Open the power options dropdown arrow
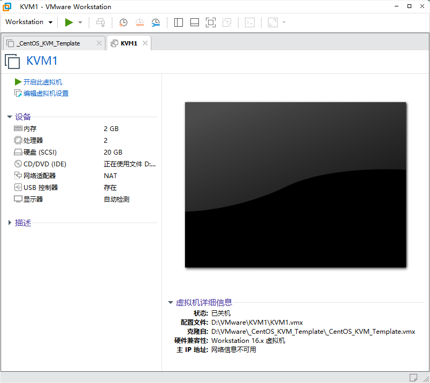This screenshot has height=383, width=430. [x=80, y=22]
